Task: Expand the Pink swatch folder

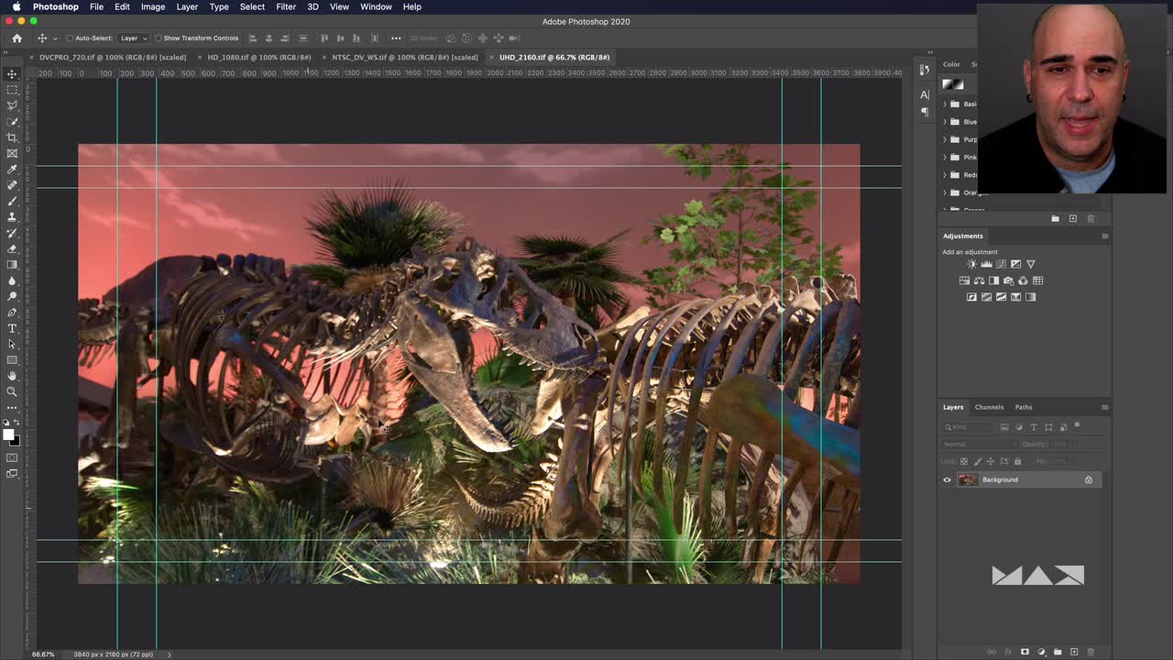Action: coord(945,157)
